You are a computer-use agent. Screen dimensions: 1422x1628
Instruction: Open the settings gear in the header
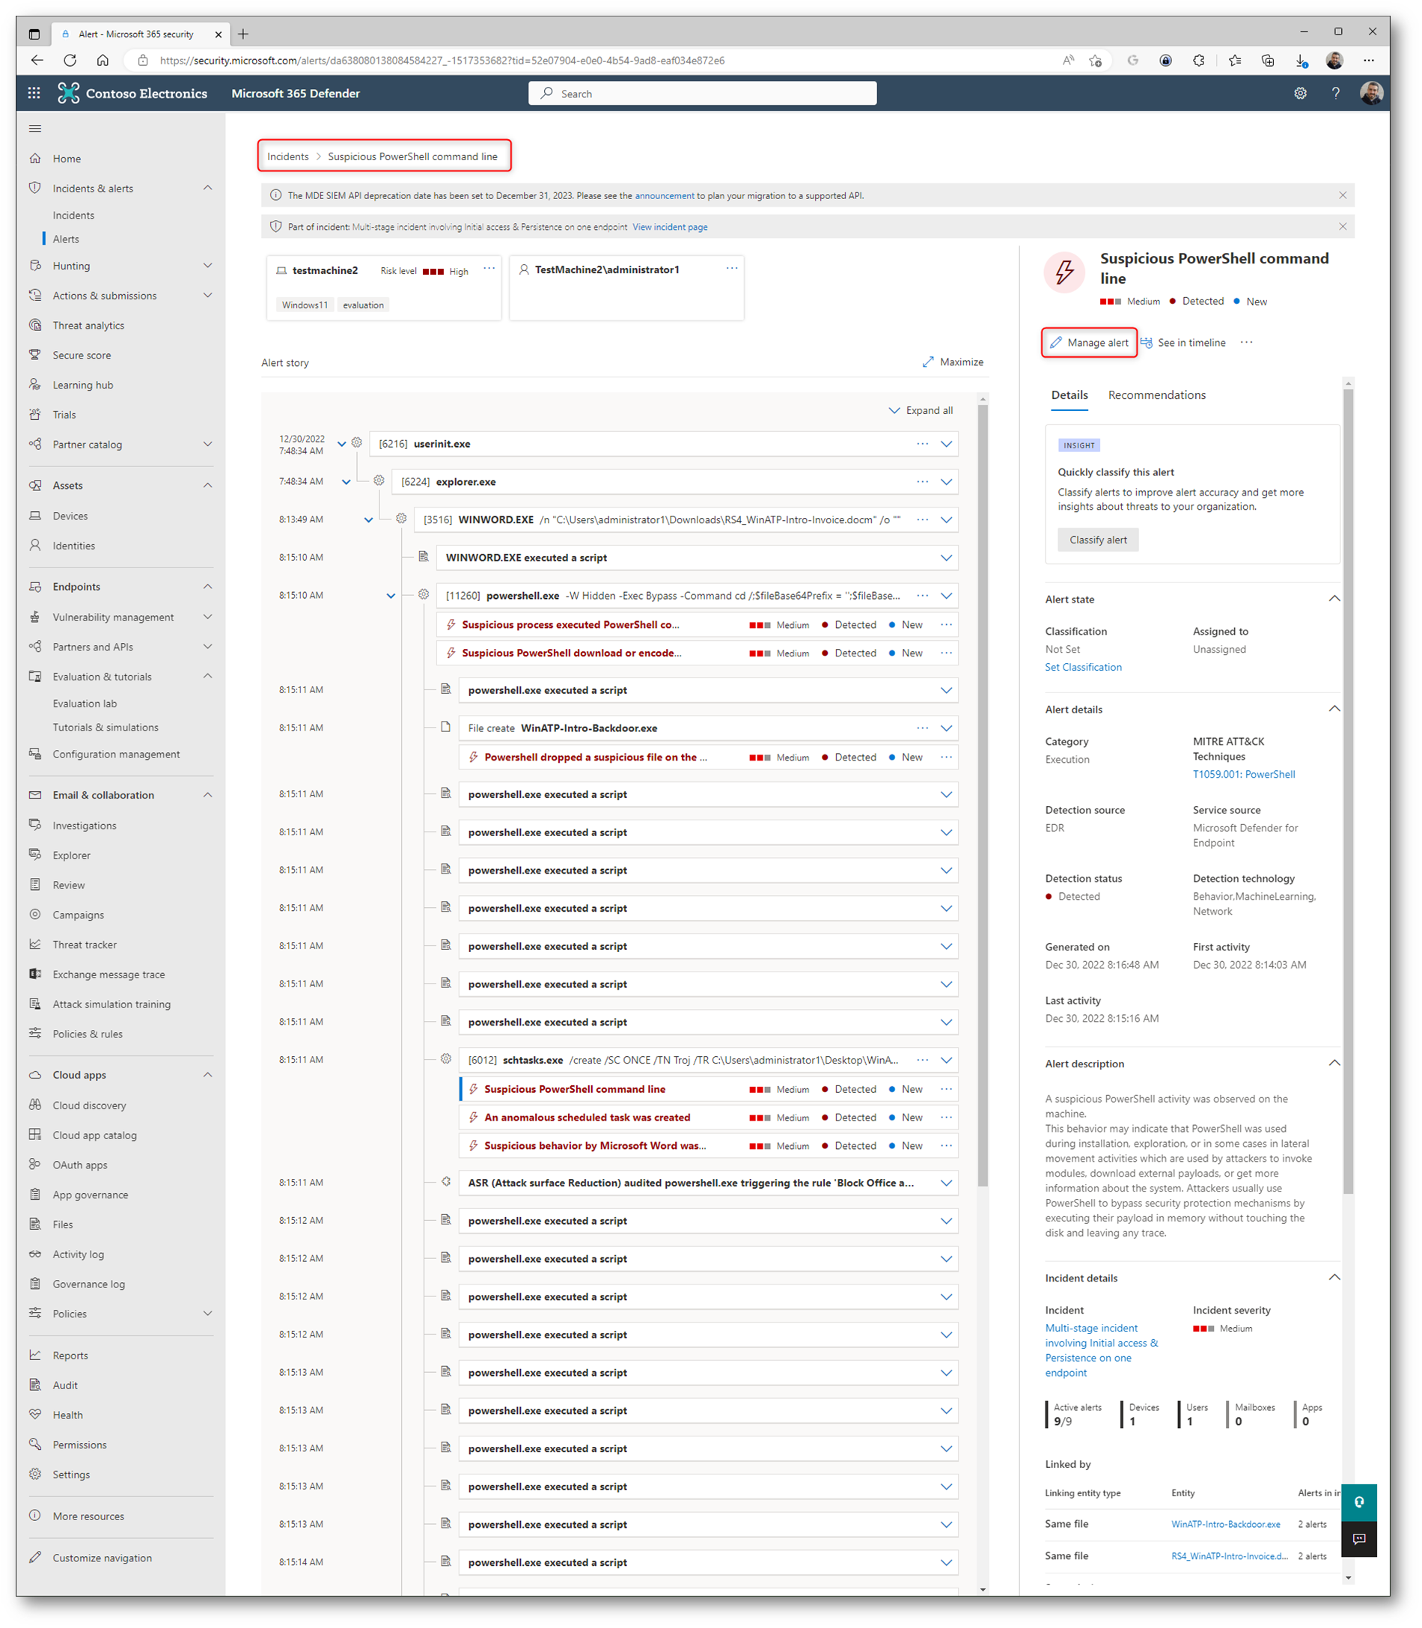click(x=1300, y=93)
